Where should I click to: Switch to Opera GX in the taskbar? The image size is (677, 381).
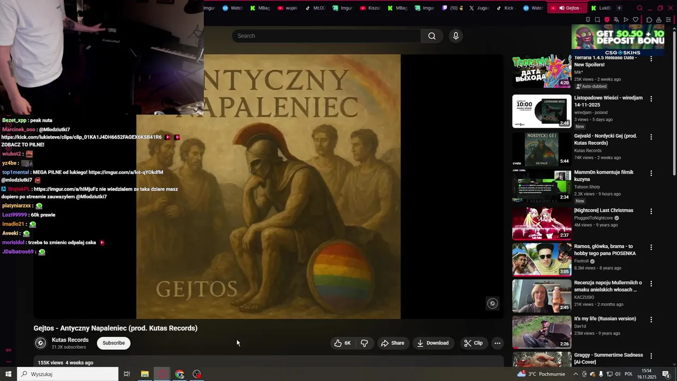coord(162,374)
